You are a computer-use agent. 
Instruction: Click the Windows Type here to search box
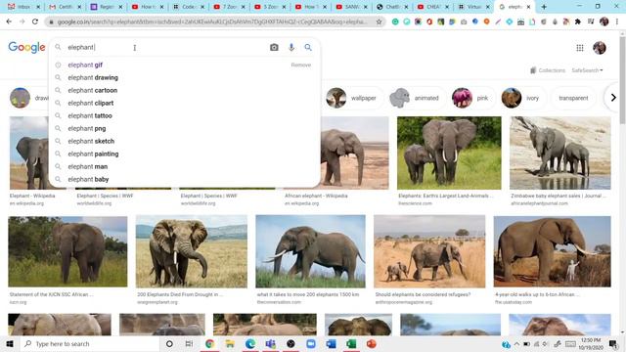90,343
